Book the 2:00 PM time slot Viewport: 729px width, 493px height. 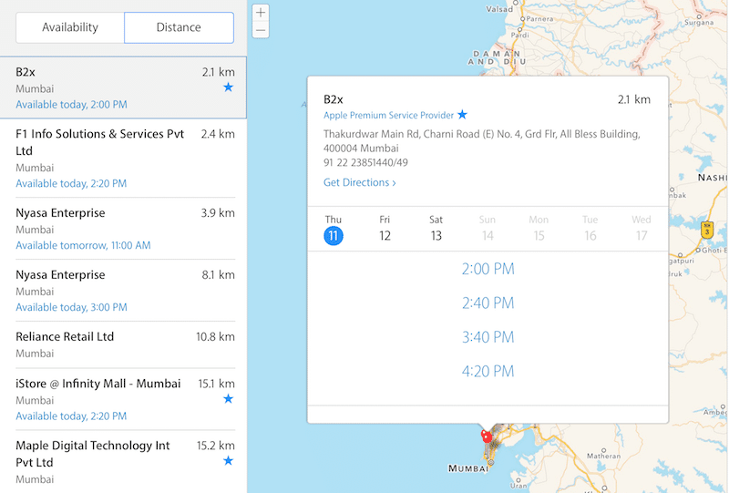click(x=488, y=269)
